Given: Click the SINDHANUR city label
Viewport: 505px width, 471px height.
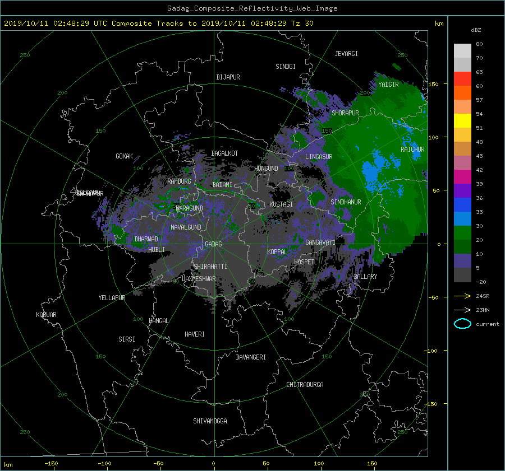Looking at the screenshot, I should pyautogui.click(x=346, y=202).
